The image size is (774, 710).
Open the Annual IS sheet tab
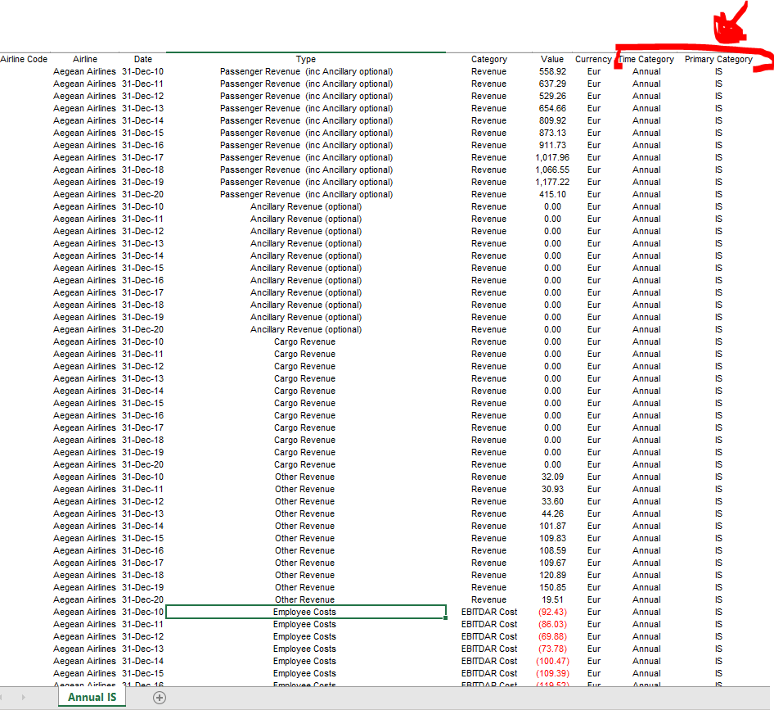[x=92, y=697]
